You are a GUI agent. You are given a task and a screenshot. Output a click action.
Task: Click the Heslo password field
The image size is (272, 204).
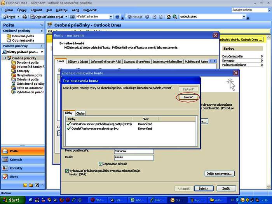pos(134,157)
